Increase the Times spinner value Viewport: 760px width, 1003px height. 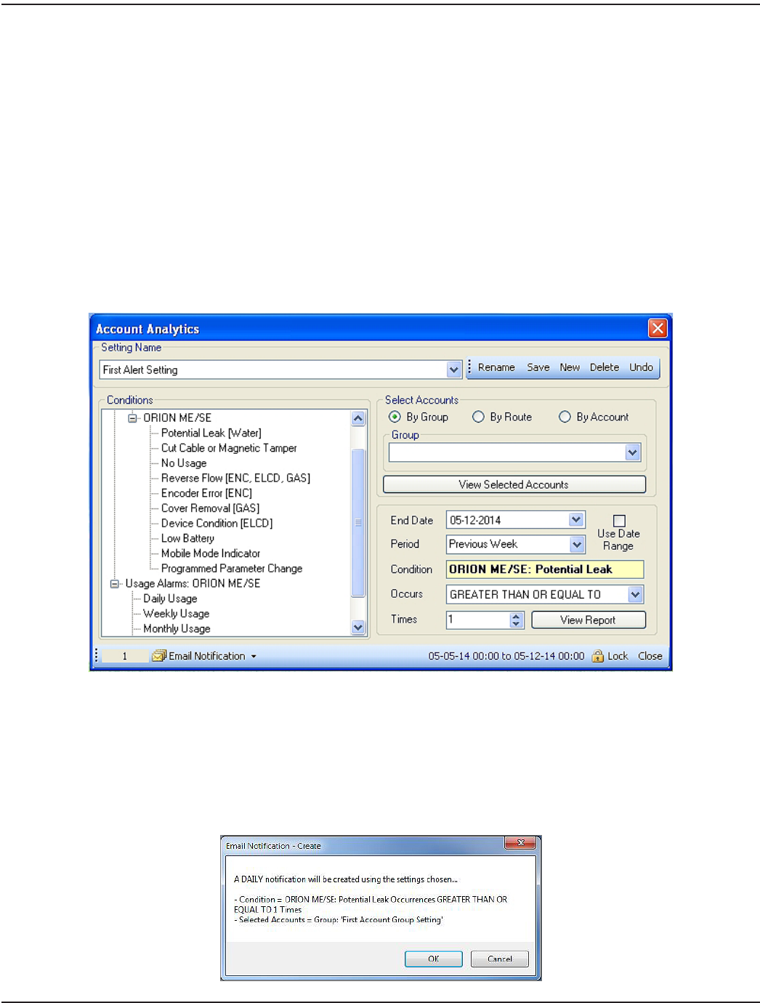[x=517, y=616]
